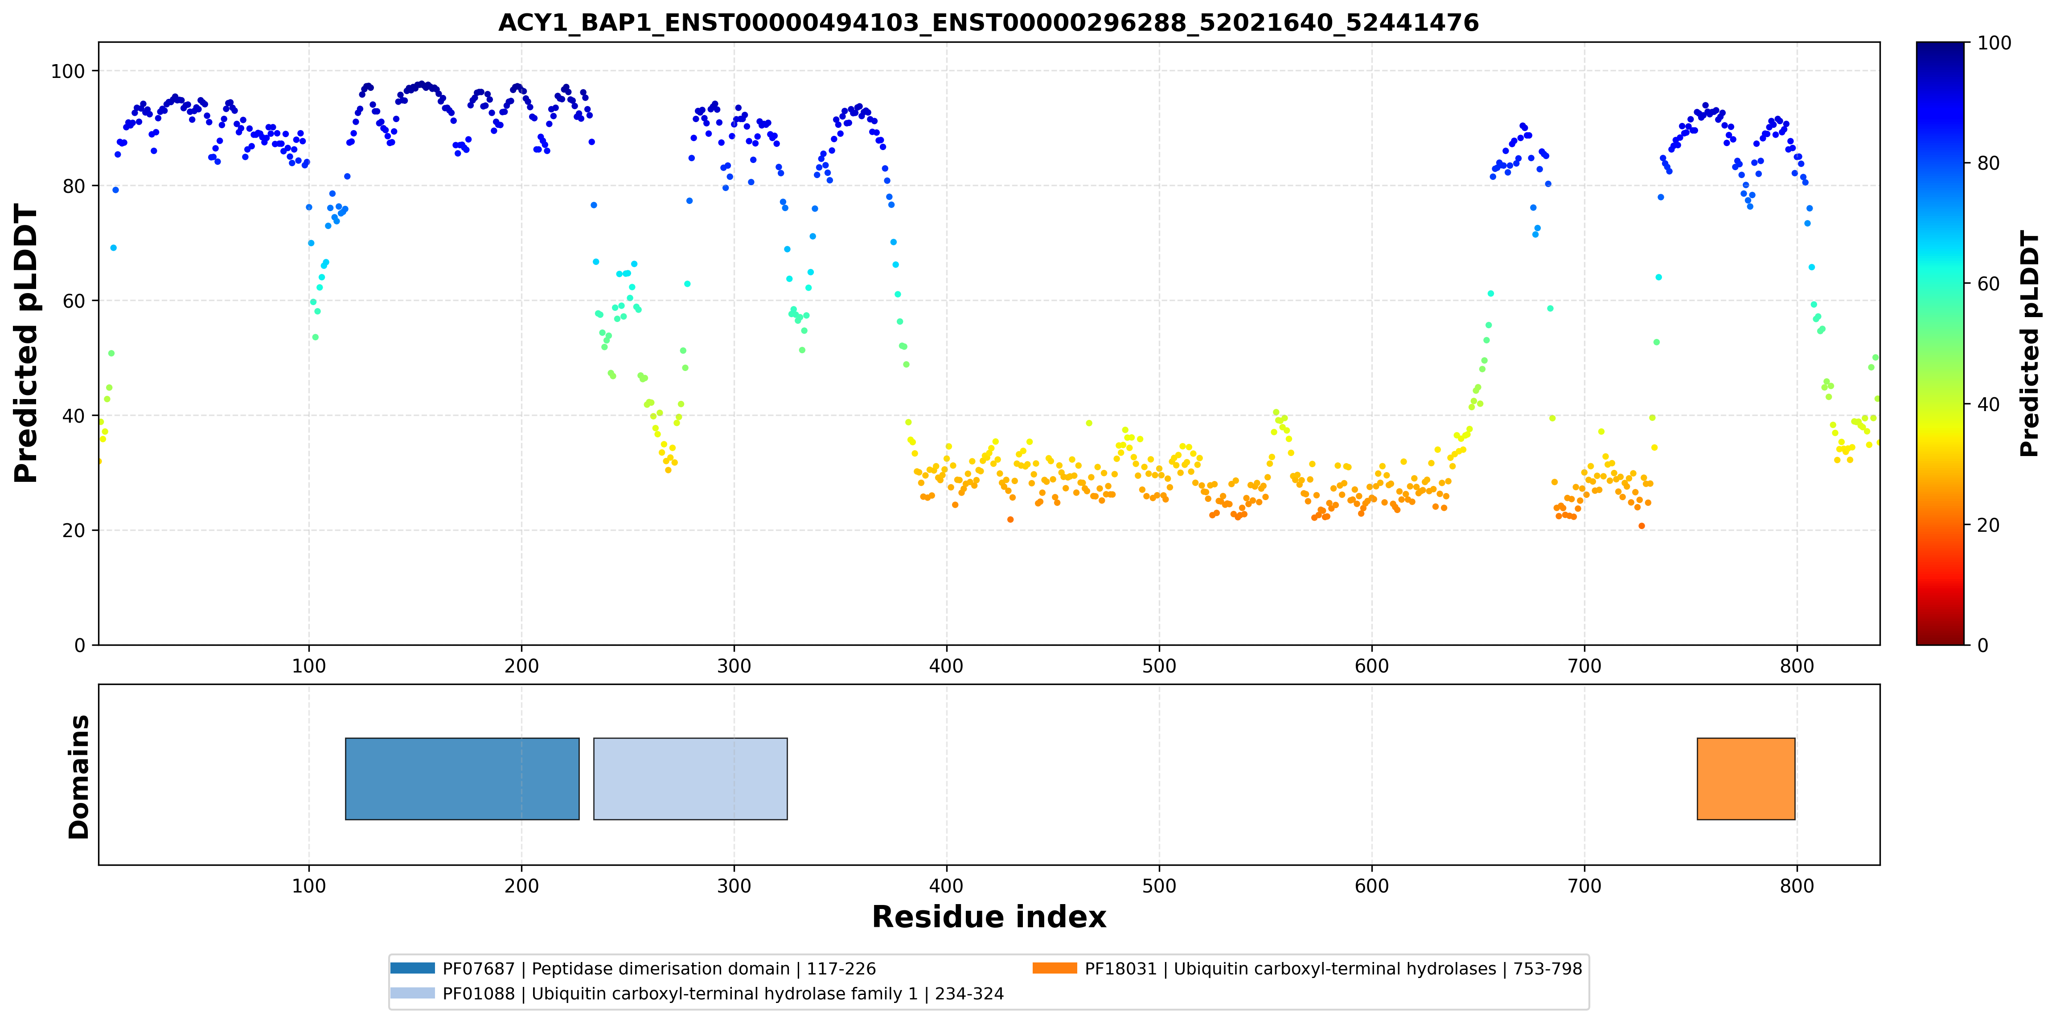This screenshot has width=2056, height=1023.
Task: Click the PF07687 legend color swatch
Action: click(413, 968)
